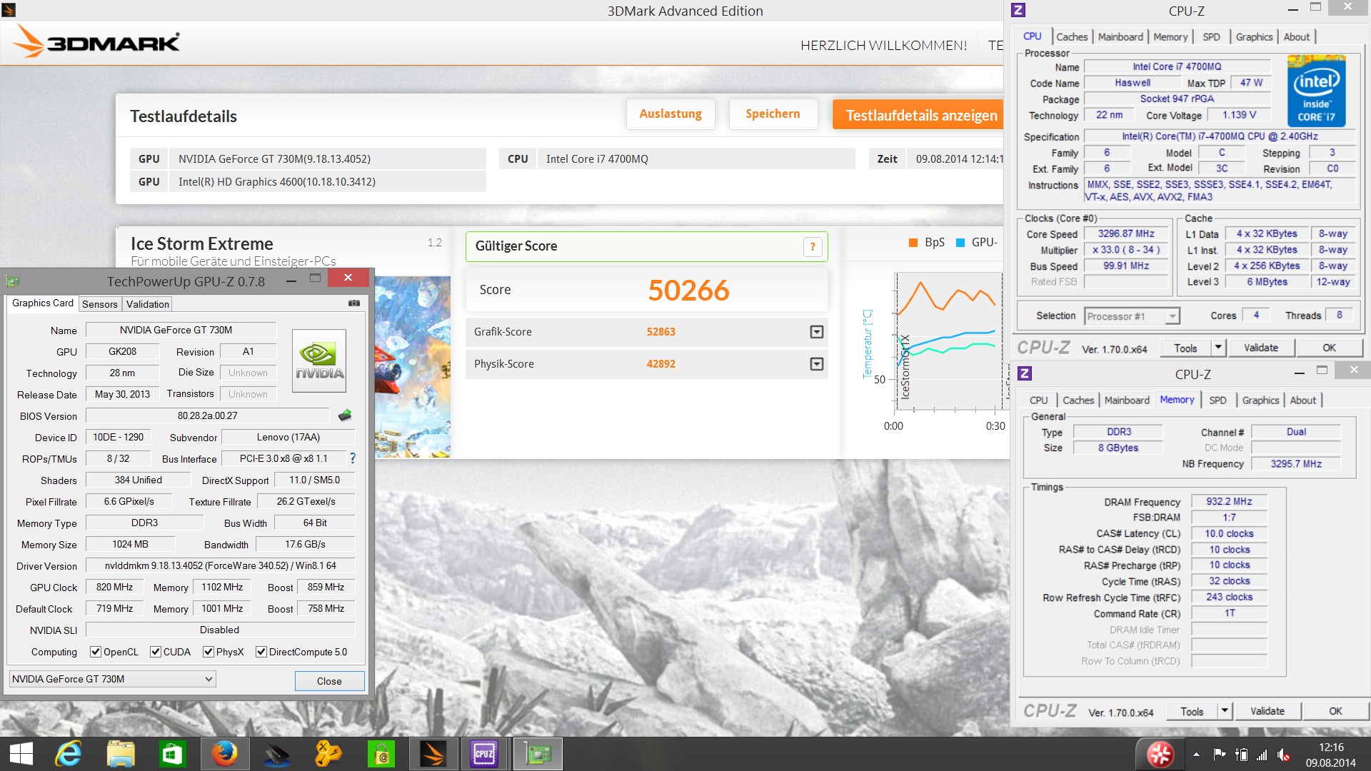The height and width of the screenshot is (771, 1371).
Task: Click the GPU-Z screenshot camera icon
Action: [x=354, y=303]
